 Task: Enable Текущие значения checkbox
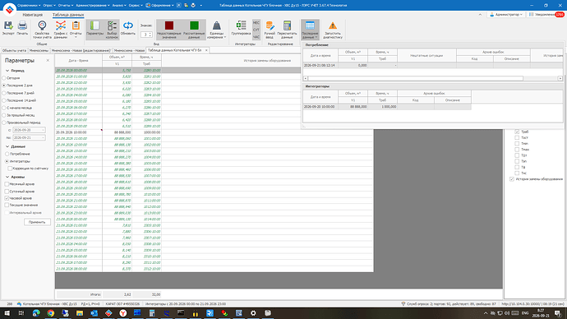(x=7, y=205)
